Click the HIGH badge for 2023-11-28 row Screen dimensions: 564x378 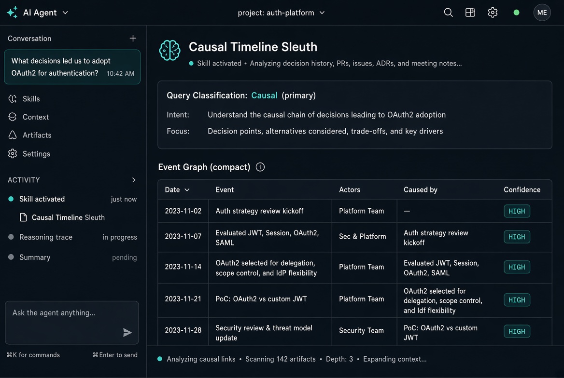click(x=517, y=331)
